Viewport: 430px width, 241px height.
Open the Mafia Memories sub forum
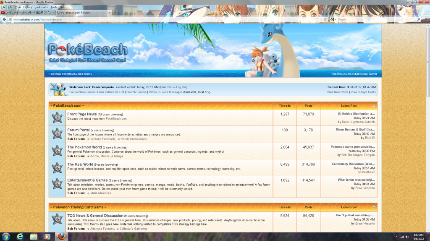pyautogui.click(x=101, y=193)
